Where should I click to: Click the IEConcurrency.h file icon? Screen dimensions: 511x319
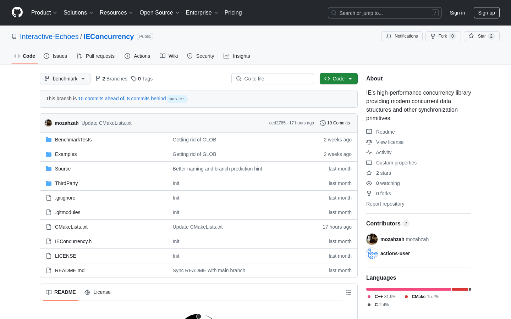click(x=49, y=241)
